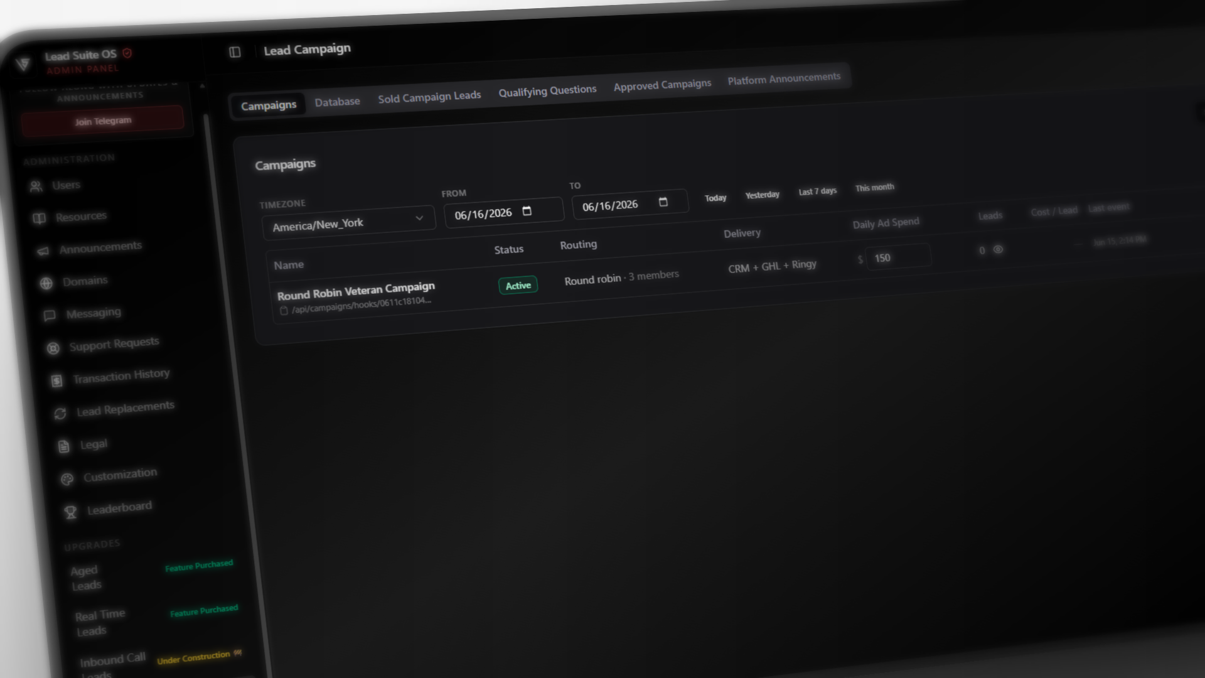Filter campaigns by Last 7 days
The width and height of the screenshot is (1205, 678).
click(818, 191)
